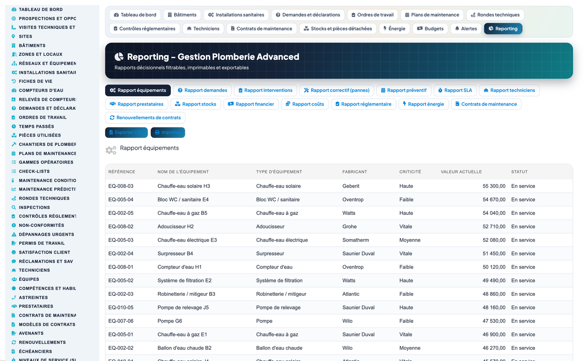Click the FABRICANT column header
The height and width of the screenshot is (361, 584).
pos(355,172)
